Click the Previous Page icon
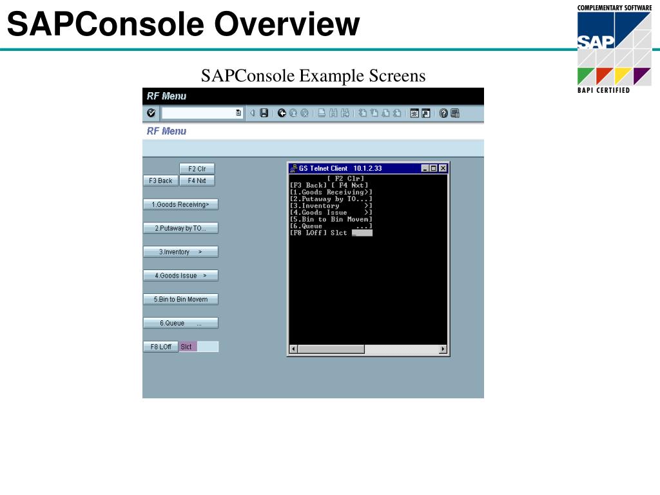Image resolution: width=660 pixels, height=495 pixels. coord(374,113)
